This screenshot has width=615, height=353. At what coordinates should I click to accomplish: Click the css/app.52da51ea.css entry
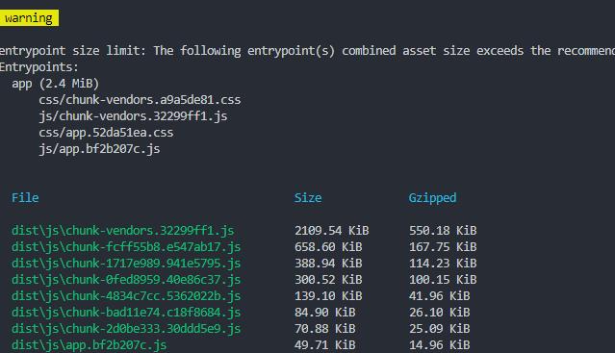[106, 133]
